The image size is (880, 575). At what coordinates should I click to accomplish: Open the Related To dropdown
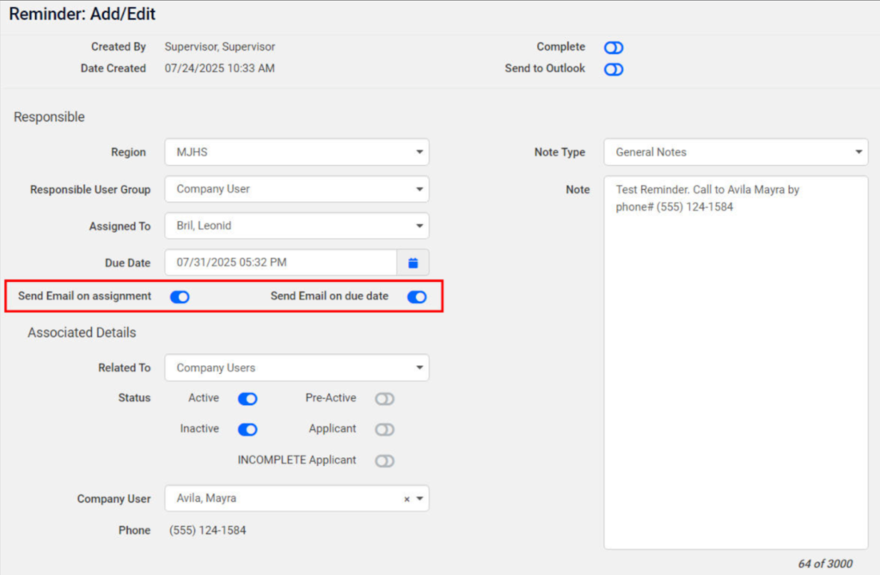click(x=296, y=368)
